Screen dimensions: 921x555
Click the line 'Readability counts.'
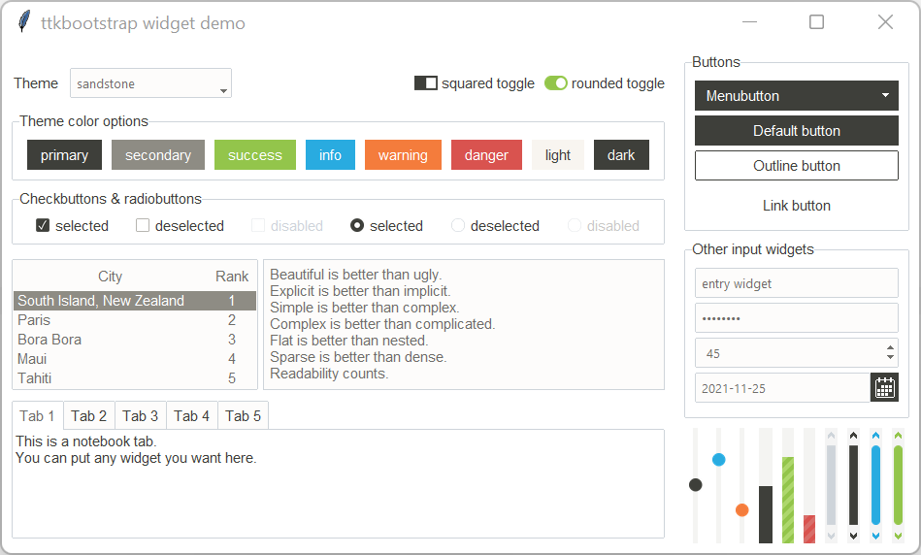click(329, 374)
